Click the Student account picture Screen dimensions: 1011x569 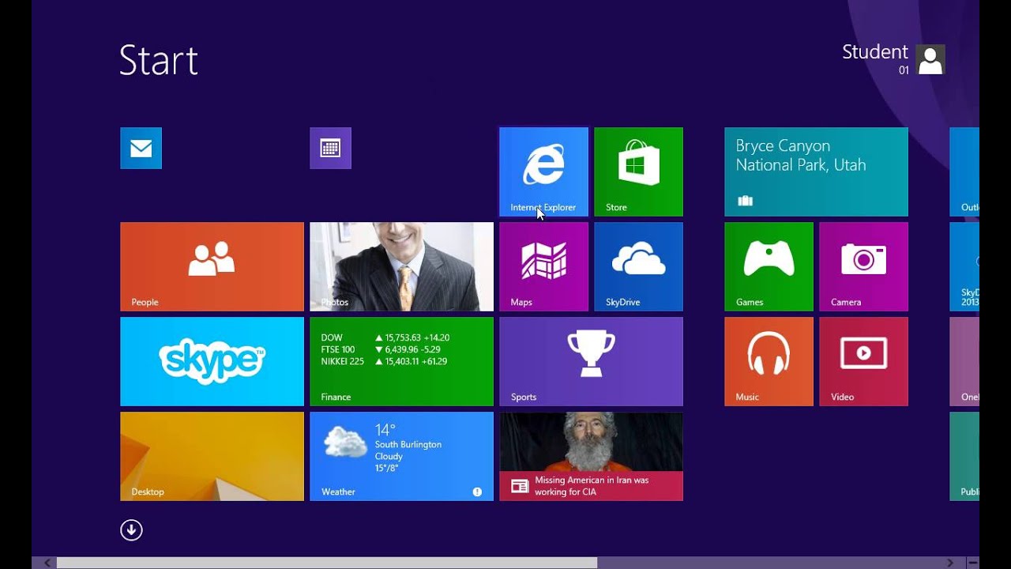pos(930,59)
